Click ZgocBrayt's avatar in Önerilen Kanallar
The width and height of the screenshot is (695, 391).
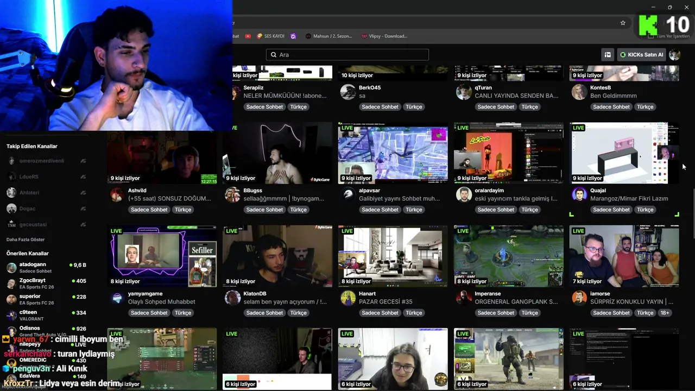coord(11,283)
